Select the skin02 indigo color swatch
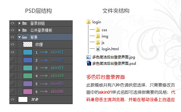The width and height of the screenshot is (181, 112). pos(28,60)
